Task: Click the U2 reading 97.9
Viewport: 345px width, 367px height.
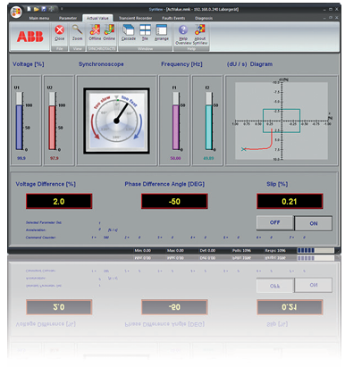Action: tap(54, 158)
